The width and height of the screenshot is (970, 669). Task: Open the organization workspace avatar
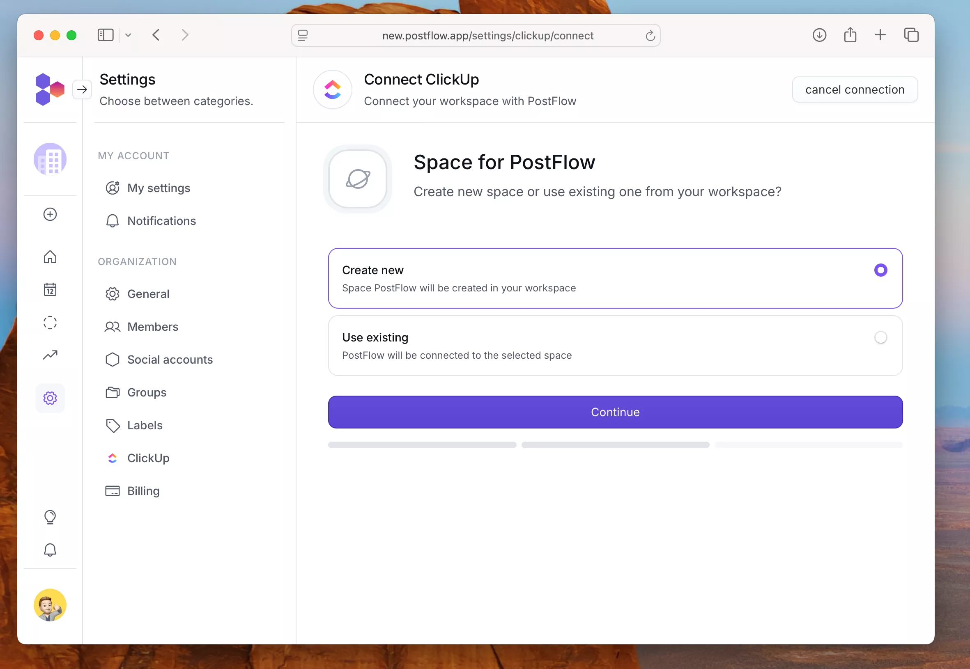[50, 159]
